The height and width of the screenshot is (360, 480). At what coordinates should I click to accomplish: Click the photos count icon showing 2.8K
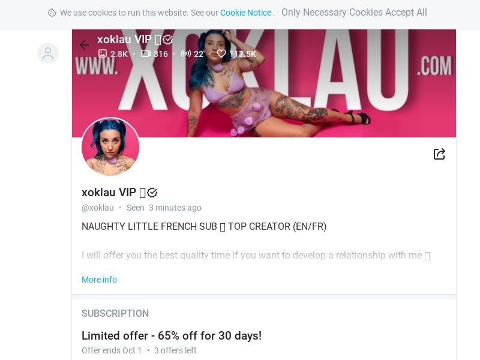[x=102, y=53]
